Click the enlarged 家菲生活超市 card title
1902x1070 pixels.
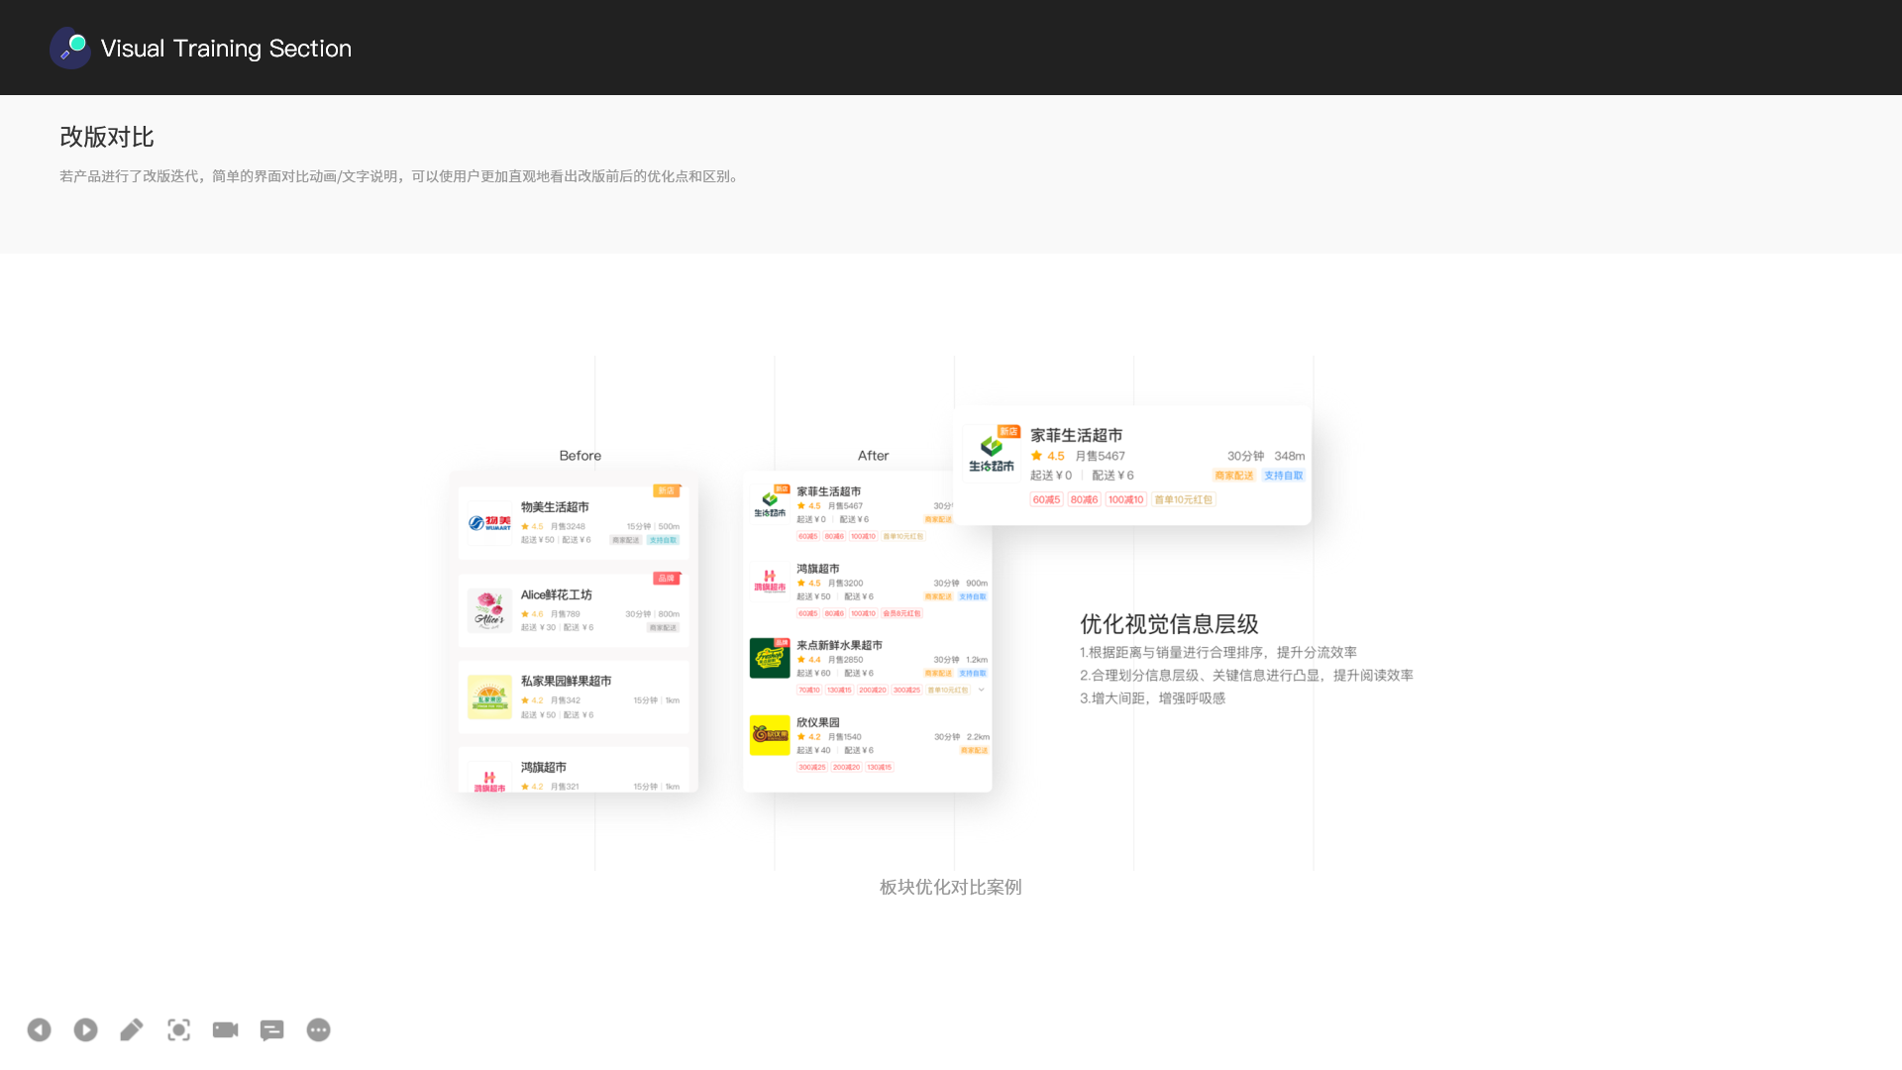(x=1077, y=435)
